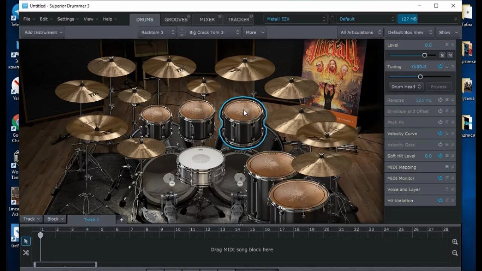Image resolution: width=482 pixels, height=271 pixels.
Task: Open the Tuning property menu icon
Action: [447, 66]
